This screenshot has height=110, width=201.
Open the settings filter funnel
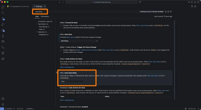pos(171,12)
